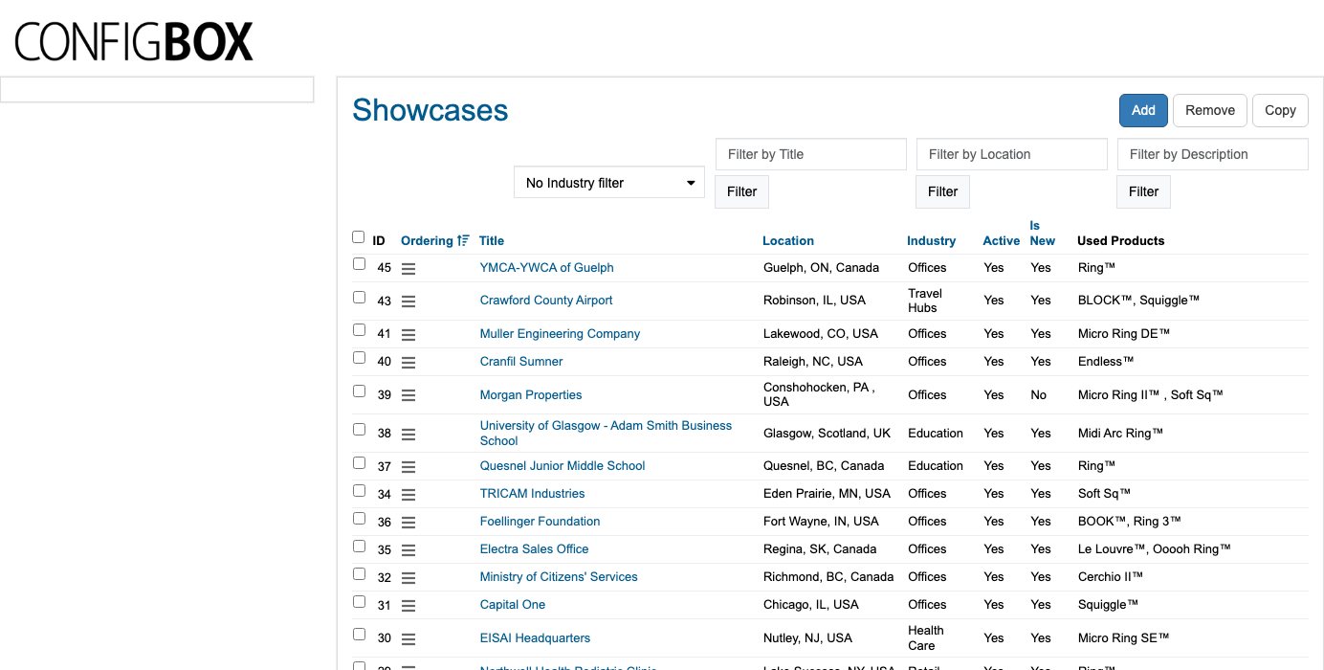
Task: Click the CONFIGBOX logo
Action: coord(134,42)
